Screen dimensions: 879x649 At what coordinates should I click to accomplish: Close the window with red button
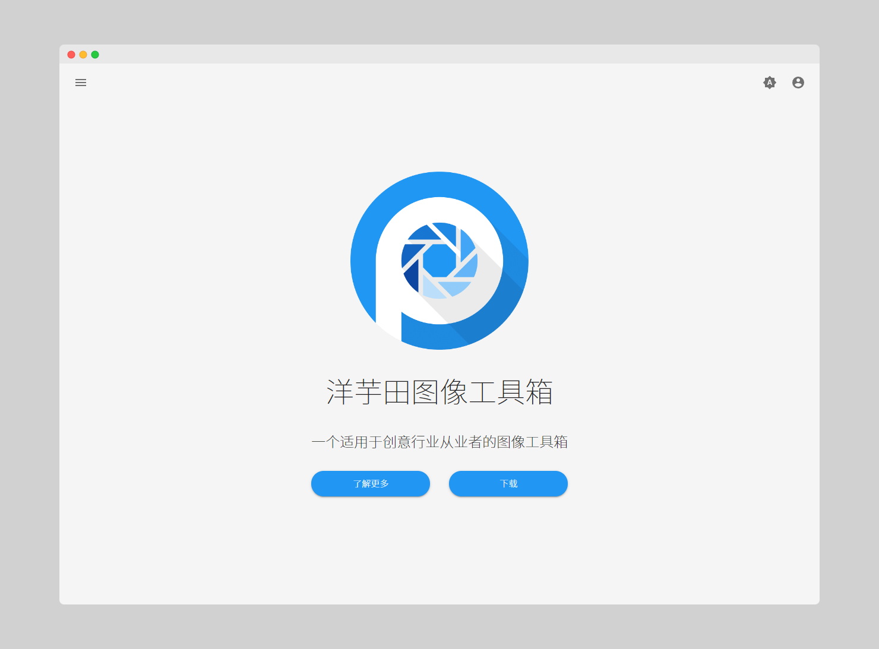(x=71, y=55)
